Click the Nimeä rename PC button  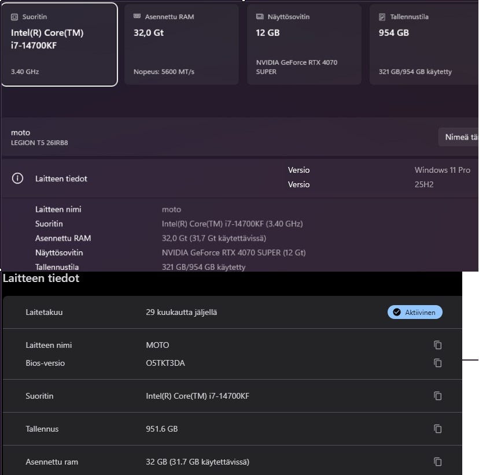(x=459, y=138)
